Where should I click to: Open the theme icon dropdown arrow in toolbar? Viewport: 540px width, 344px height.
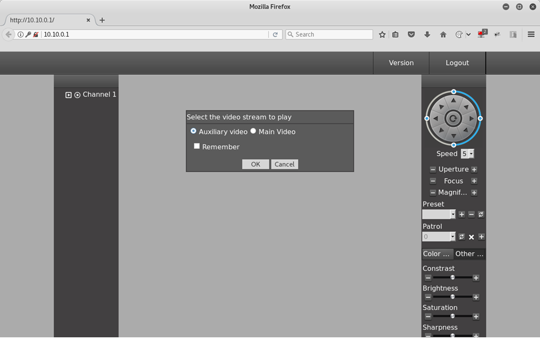point(468,34)
